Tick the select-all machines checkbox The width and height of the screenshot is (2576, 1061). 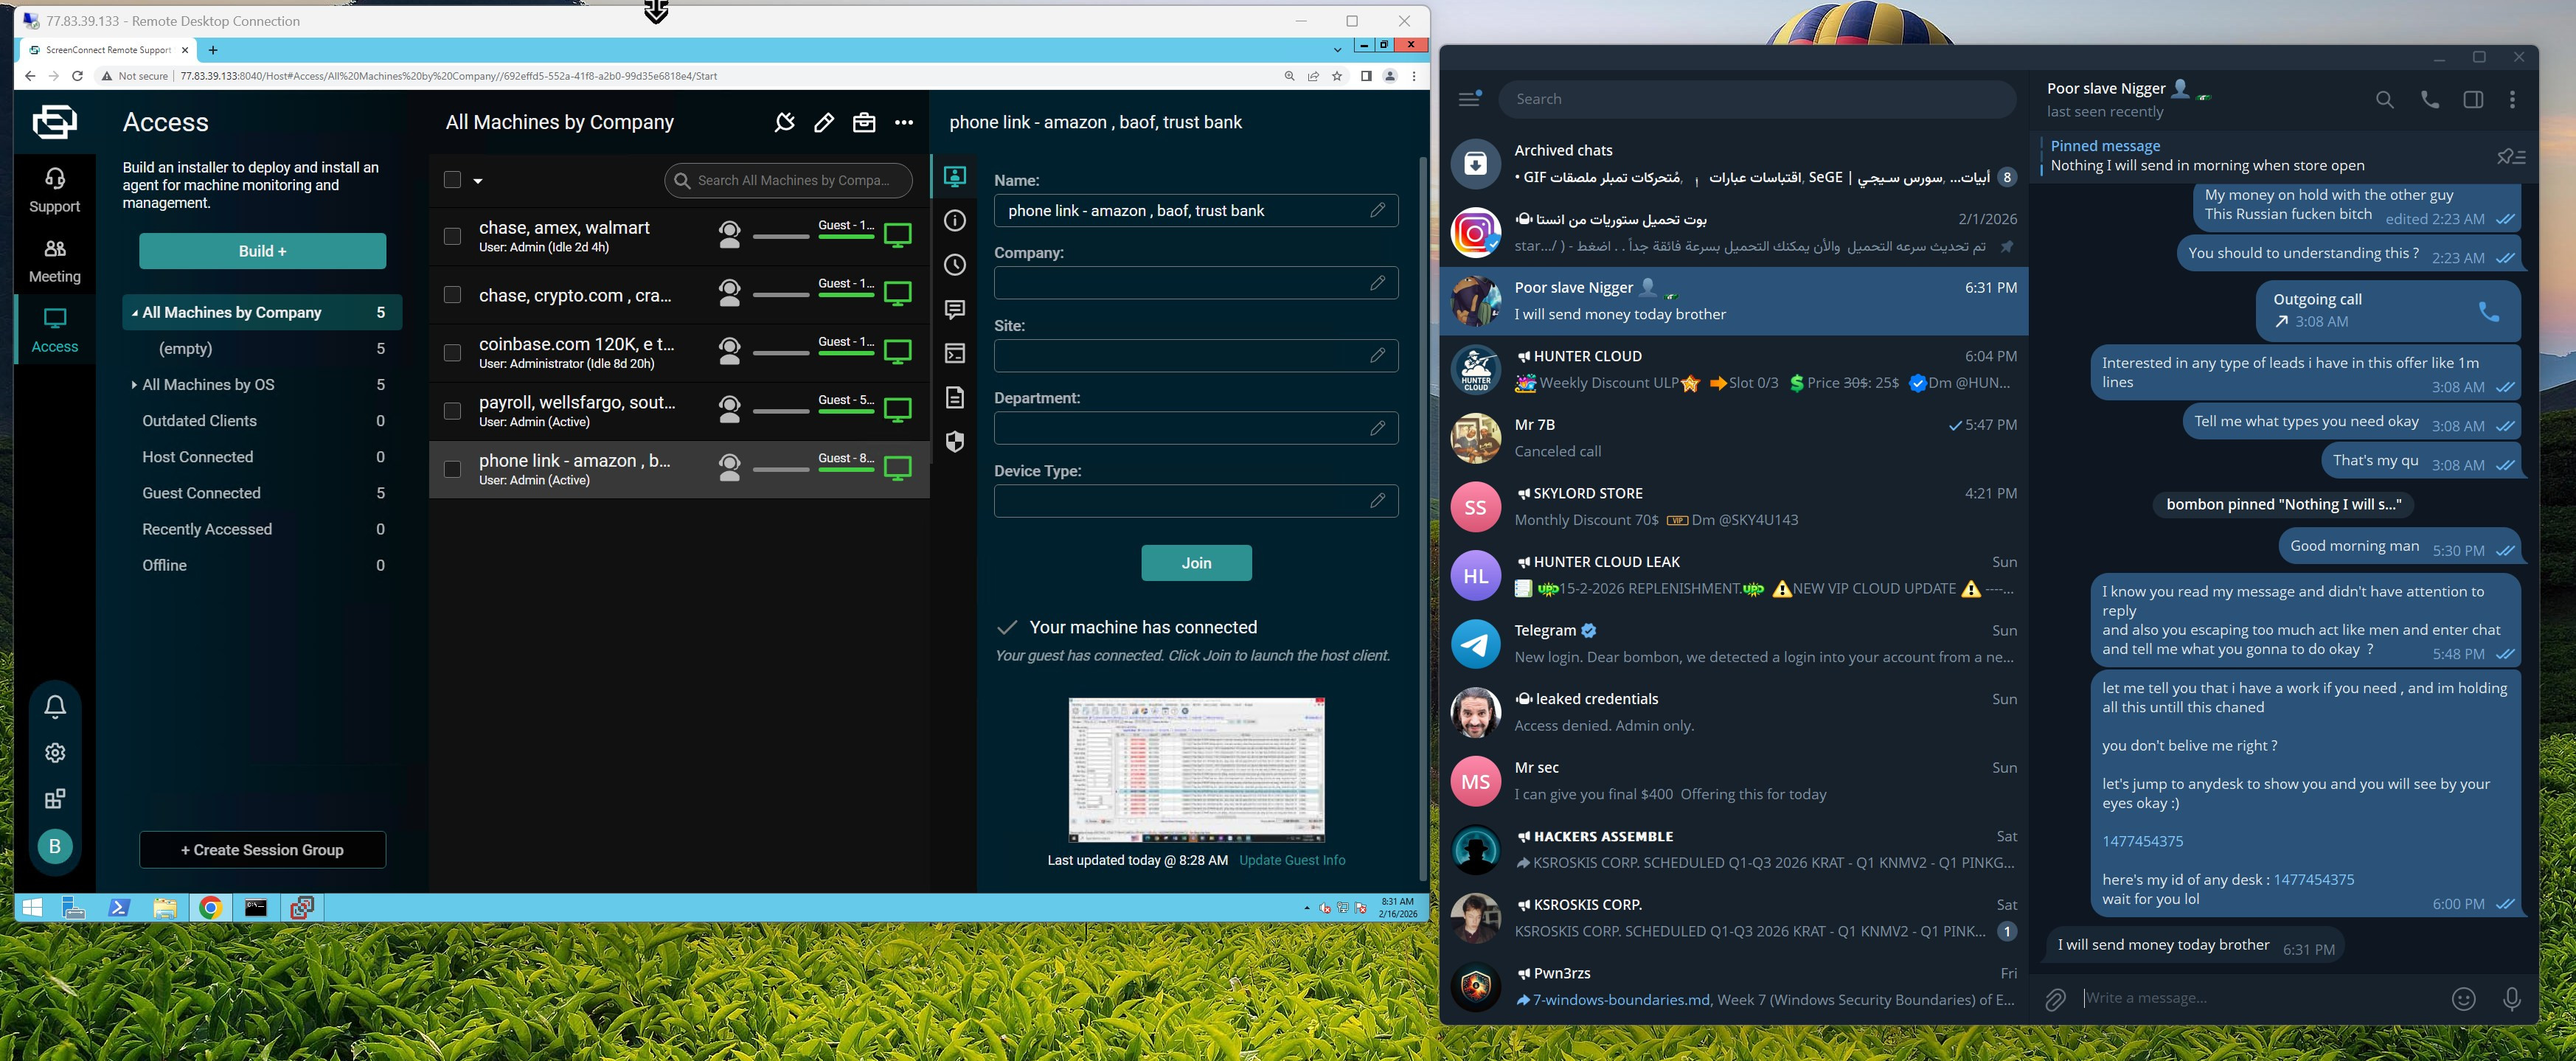452,180
